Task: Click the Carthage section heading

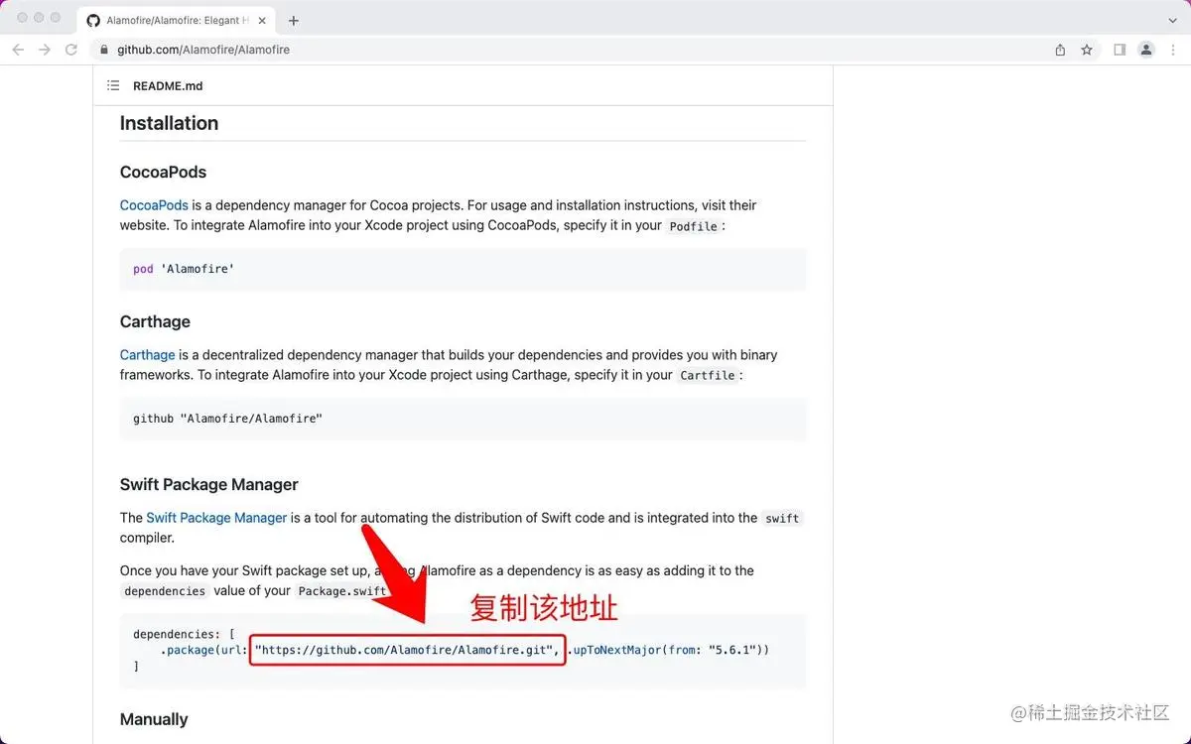Action: [155, 321]
